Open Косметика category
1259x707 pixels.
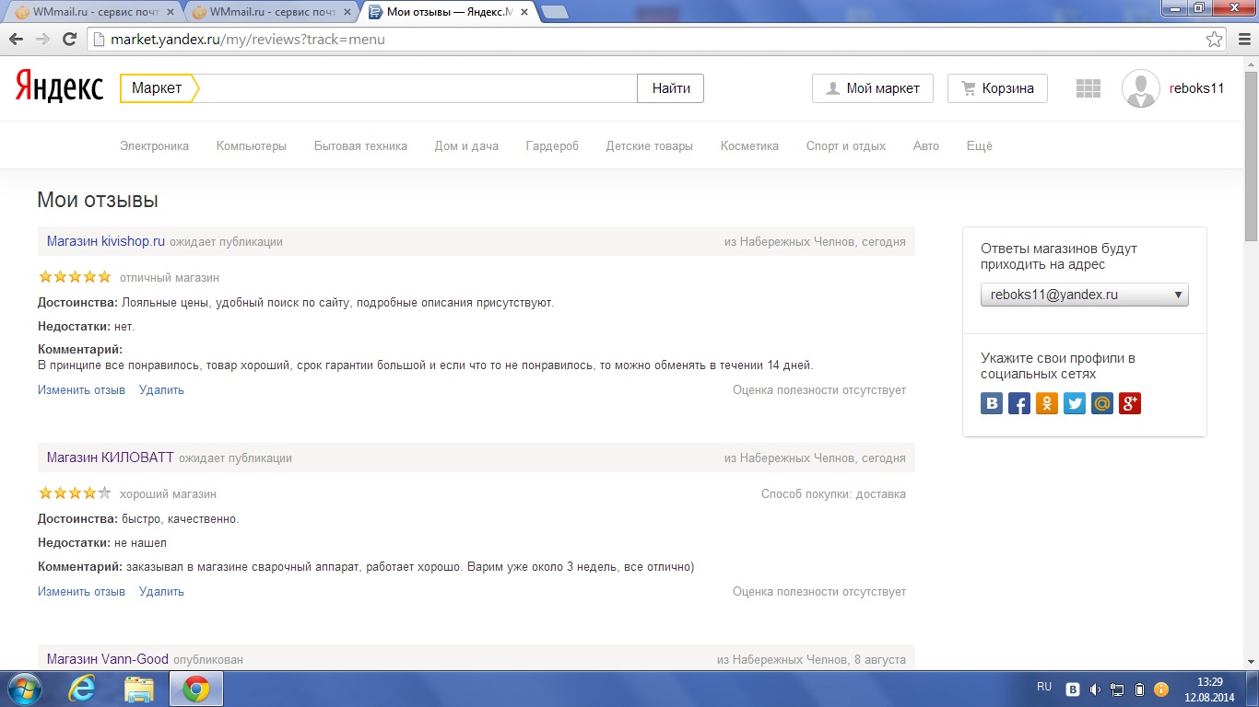pyautogui.click(x=749, y=145)
